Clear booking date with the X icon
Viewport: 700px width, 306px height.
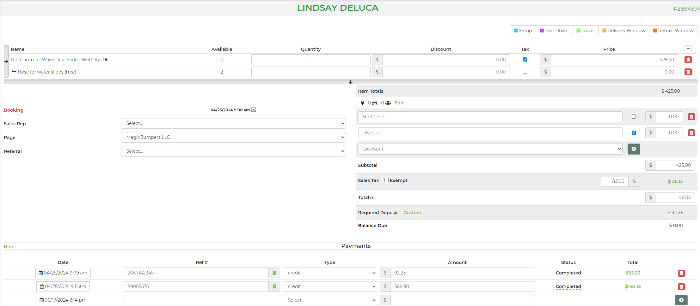pyautogui.click(x=254, y=110)
